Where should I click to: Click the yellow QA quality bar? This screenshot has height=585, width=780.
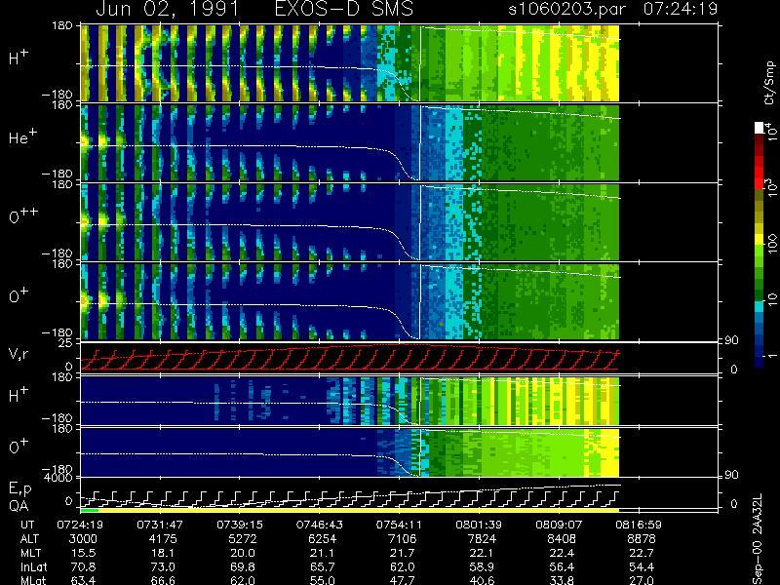coord(359,510)
